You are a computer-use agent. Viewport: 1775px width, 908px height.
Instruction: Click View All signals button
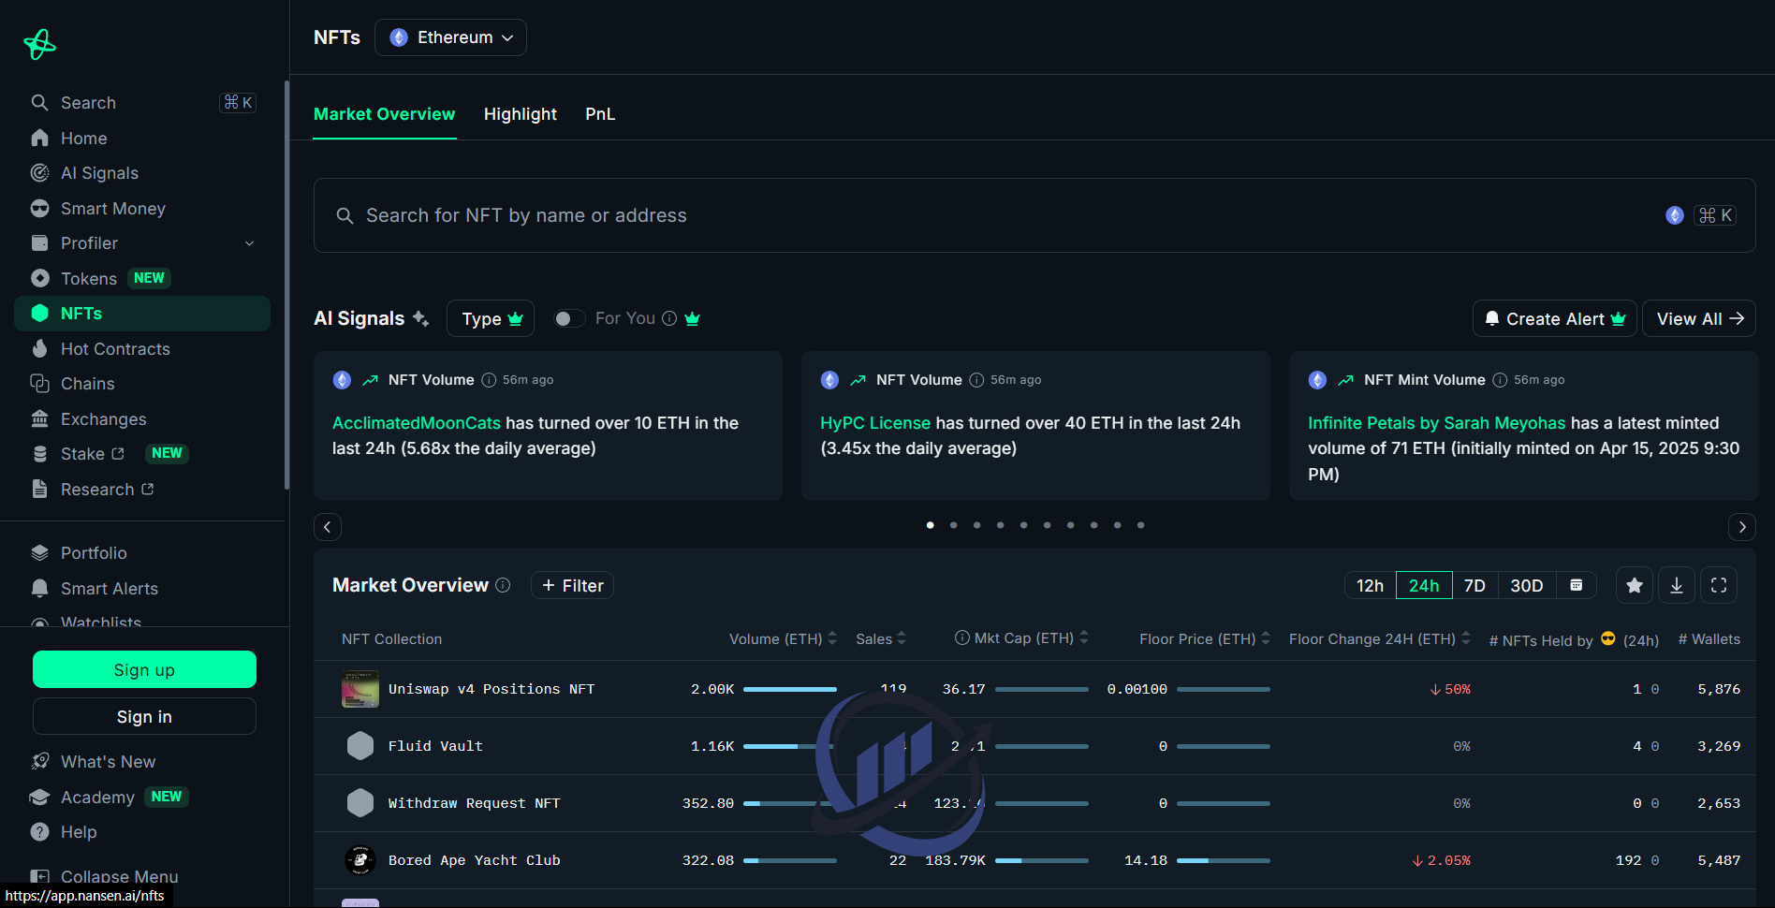pyautogui.click(x=1699, y=318)
